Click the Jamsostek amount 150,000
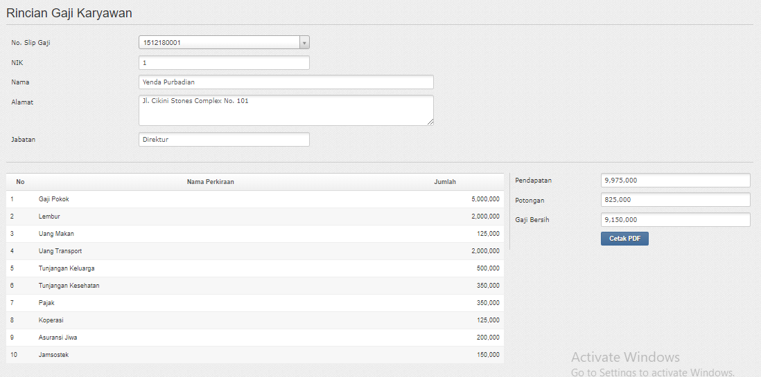This screenshot has height=377, width=761. (x=488, y=355)
